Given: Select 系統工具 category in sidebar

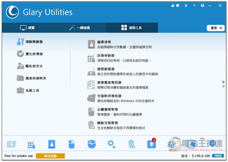Looking at the screenshot, I should point(28,90).
